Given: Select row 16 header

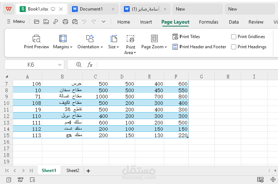Looking at the screenshot, I should (7, 142).
